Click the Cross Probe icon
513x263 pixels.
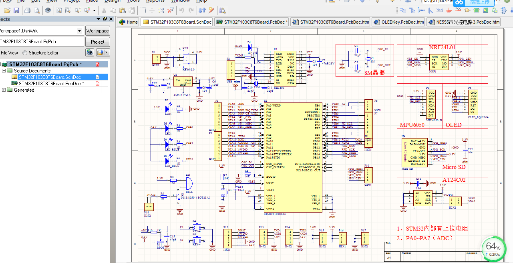tap(211, 10)
